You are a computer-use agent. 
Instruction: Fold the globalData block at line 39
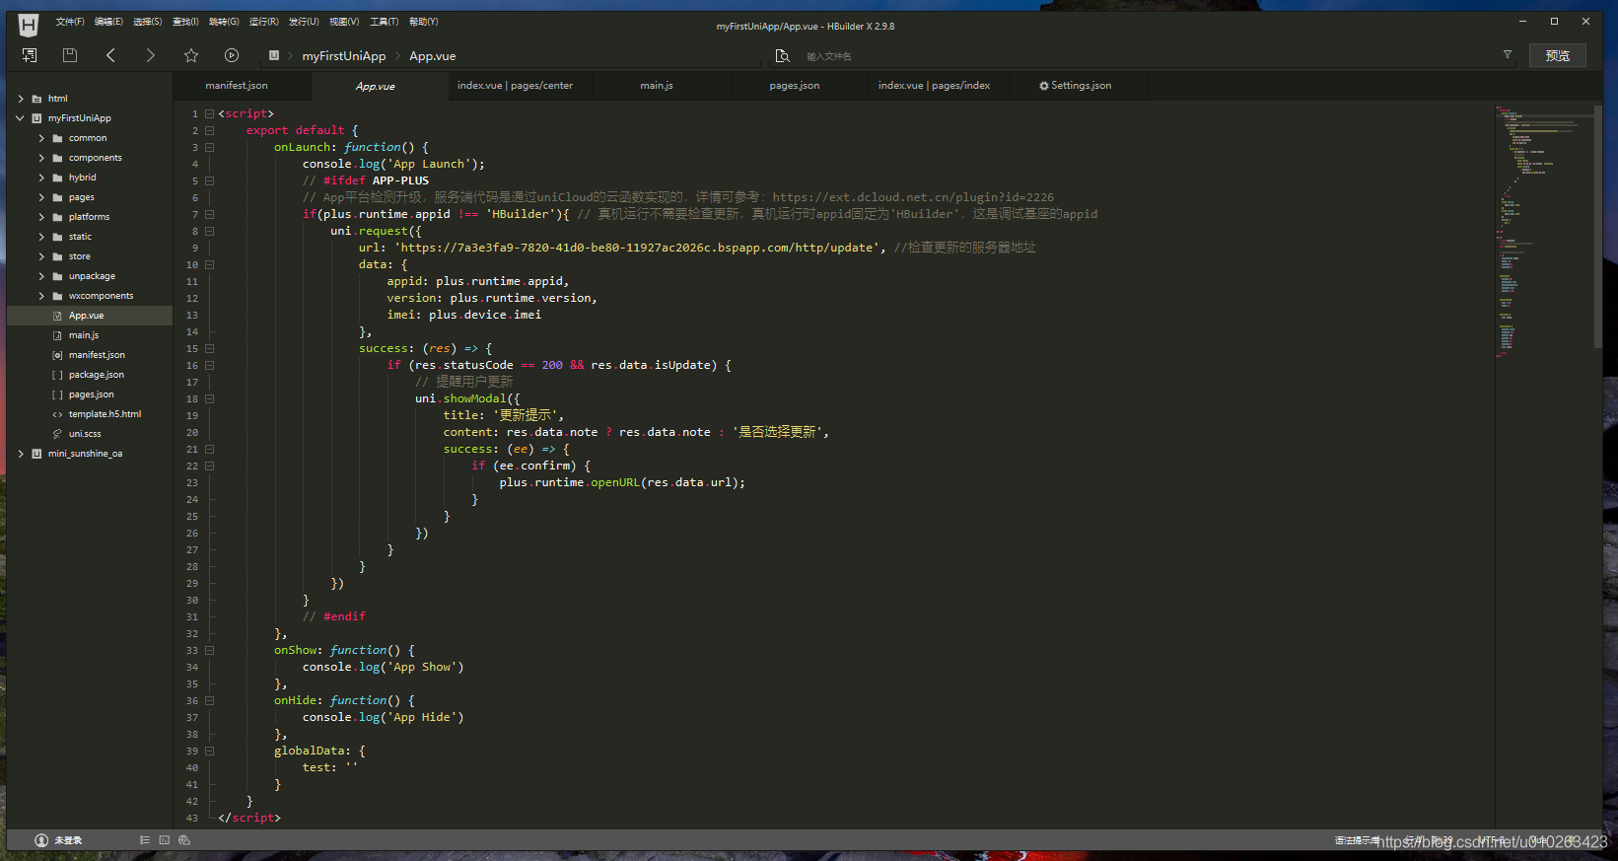coord(209,751)
